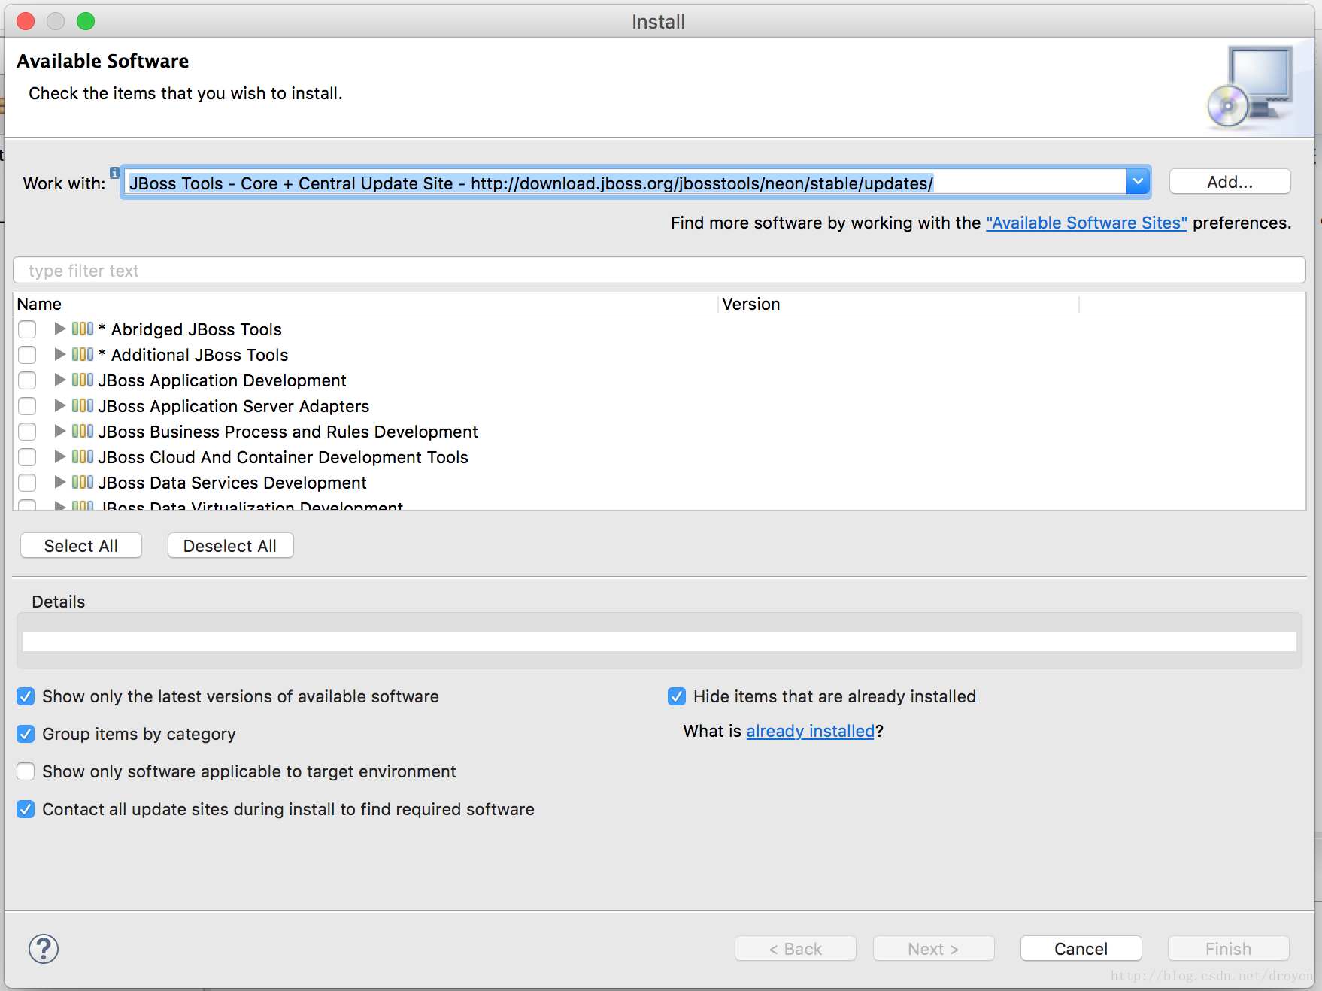Click the Add... button

click(1230, 182)
